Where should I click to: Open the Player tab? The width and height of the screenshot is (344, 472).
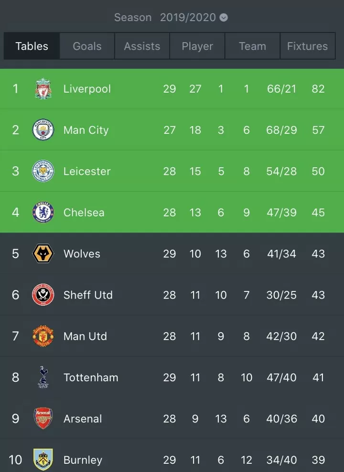[x=197, y=46]
